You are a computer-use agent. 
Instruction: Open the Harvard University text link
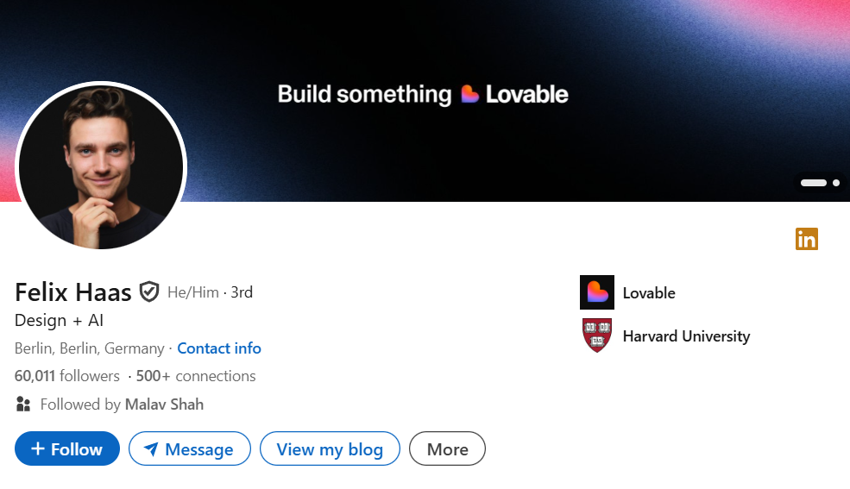point(686,336)
